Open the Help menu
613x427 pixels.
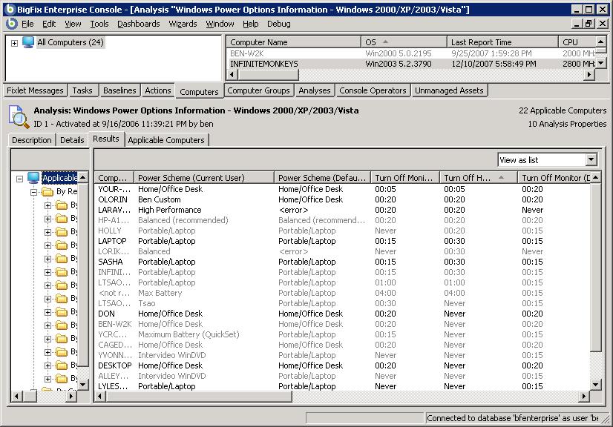point(250,24)
